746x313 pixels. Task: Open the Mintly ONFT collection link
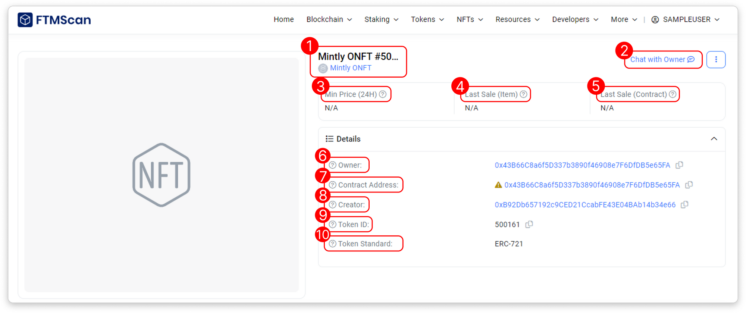point(351,68)
